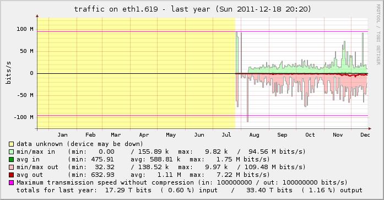
Task: Click the 'Apr' x-axis label
Action: tap(144, 135)
